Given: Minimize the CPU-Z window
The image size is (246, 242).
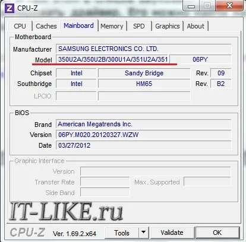Looking at the screenshot, I should (x=191, y=6).
